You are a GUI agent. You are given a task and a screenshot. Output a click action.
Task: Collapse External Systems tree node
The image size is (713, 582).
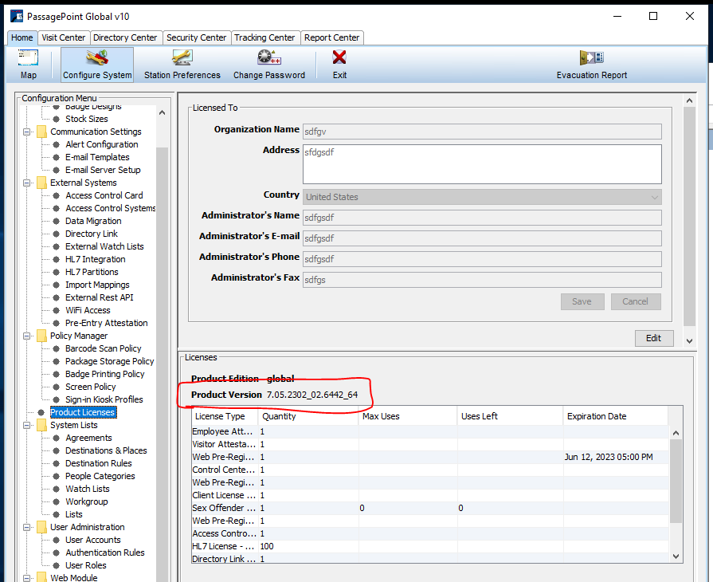click(27, 183)
